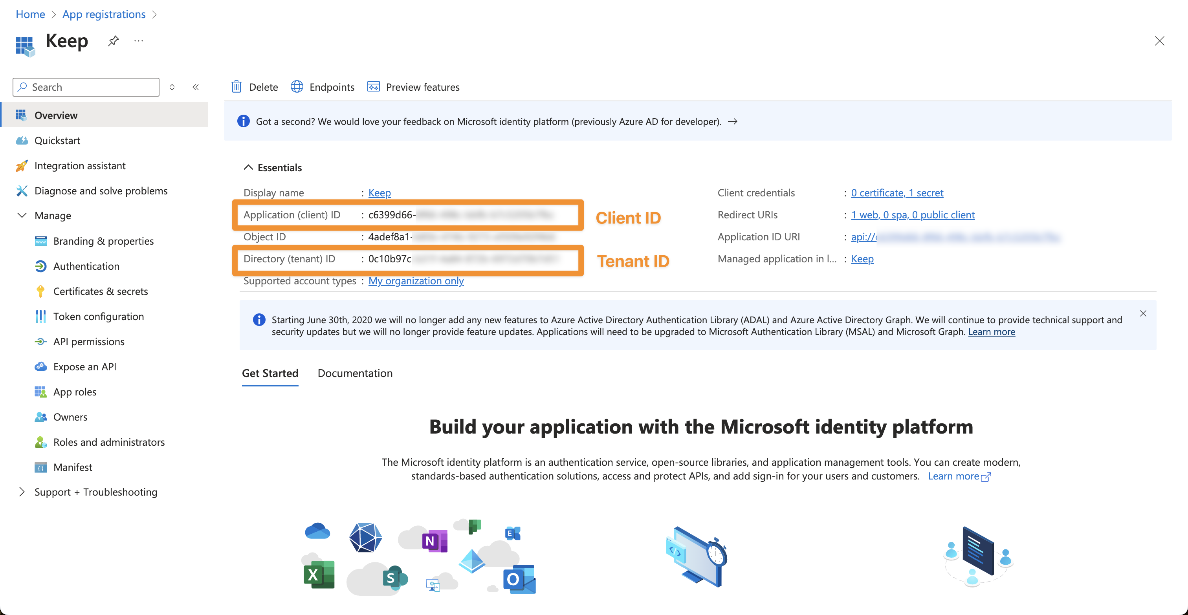Click the monitor with stopwatch illustration

pos(697,556)
